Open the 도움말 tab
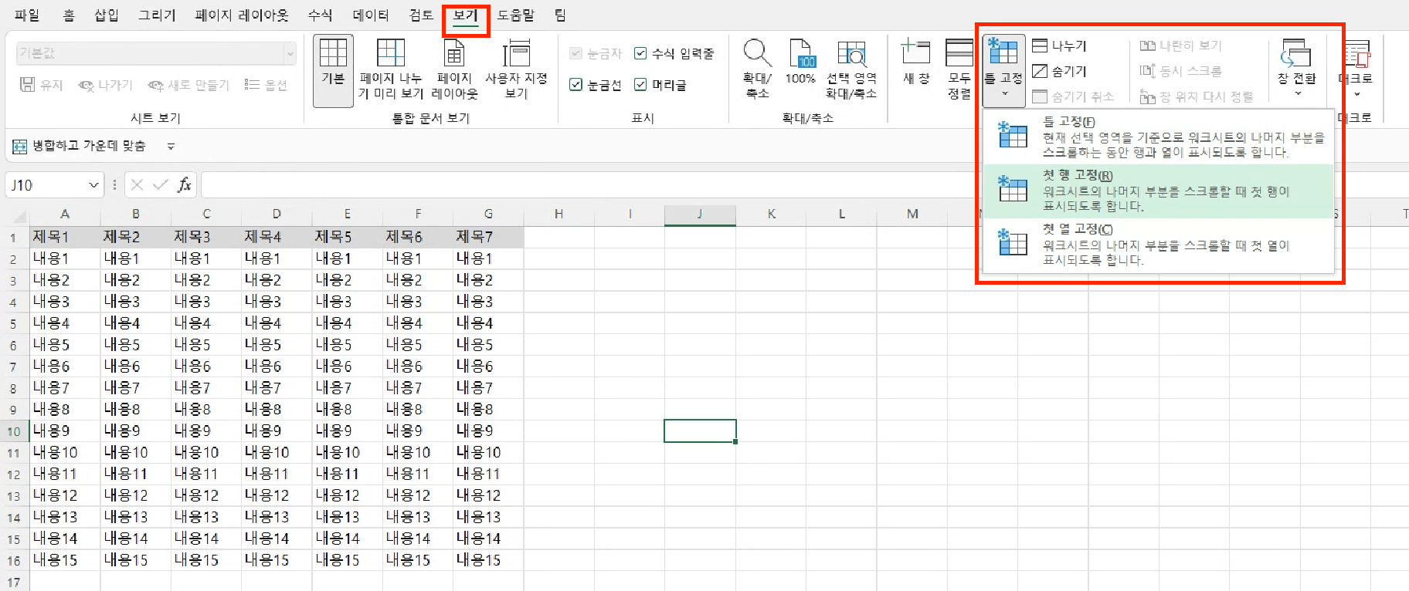1409x591 pixels. (x=516, y=15)
